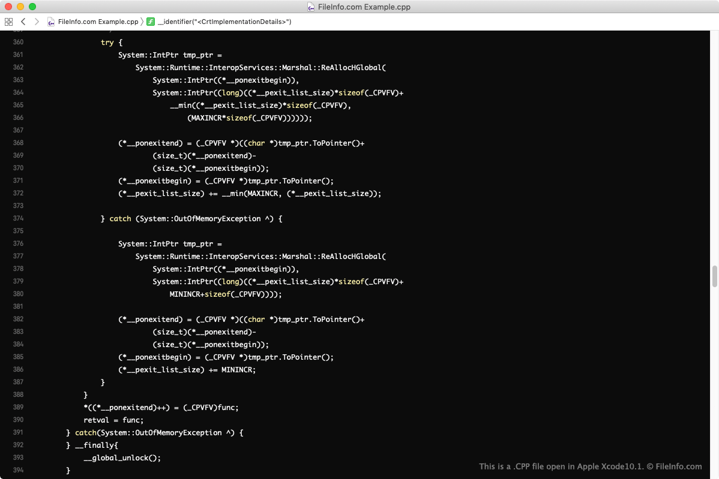
Task: Click the C++ file icon in jump bar
Action: (x=52, y=22)
